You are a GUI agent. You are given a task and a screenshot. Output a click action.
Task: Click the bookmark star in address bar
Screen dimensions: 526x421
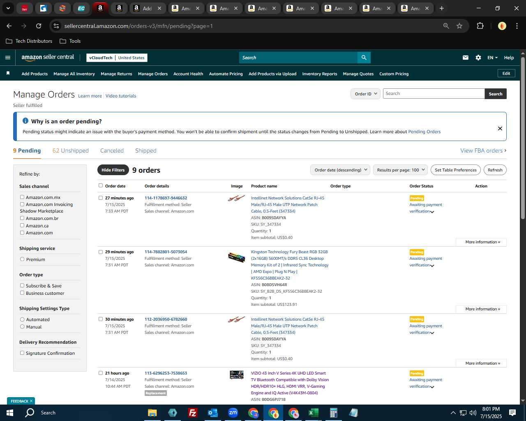tap(459, 26)
